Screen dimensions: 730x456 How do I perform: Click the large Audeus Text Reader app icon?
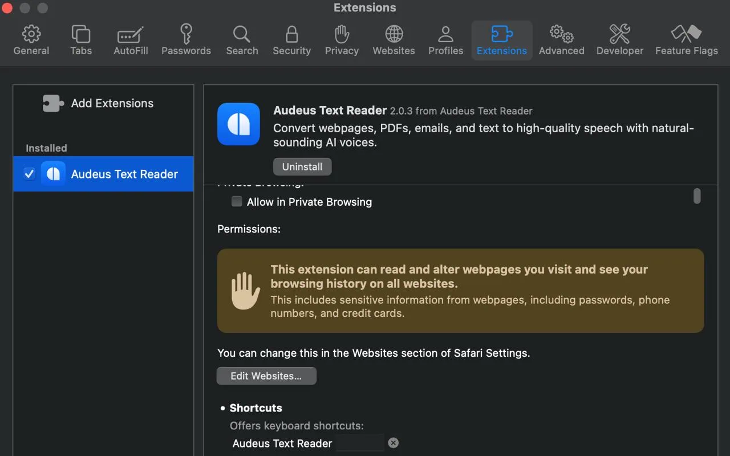(238, 124)
